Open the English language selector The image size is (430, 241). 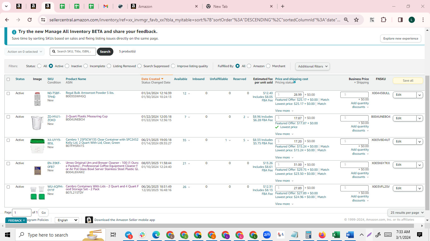pos(67,220)
